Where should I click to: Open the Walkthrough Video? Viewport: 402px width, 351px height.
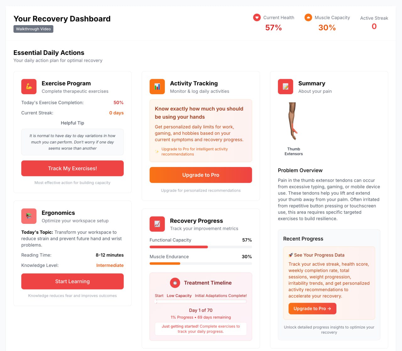[x=33, y=29]
